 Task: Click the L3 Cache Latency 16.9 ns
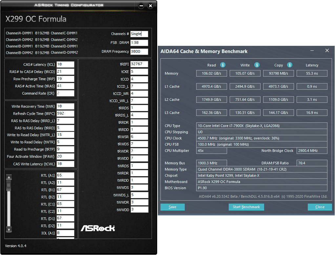pos(312,113)
